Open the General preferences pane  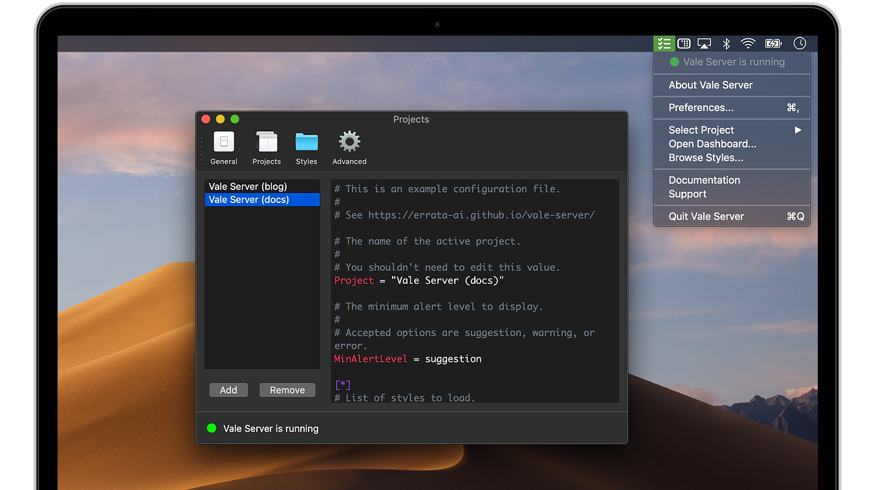click(224, 148)
